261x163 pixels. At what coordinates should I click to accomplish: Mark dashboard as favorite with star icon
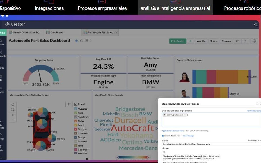[76, 41]
